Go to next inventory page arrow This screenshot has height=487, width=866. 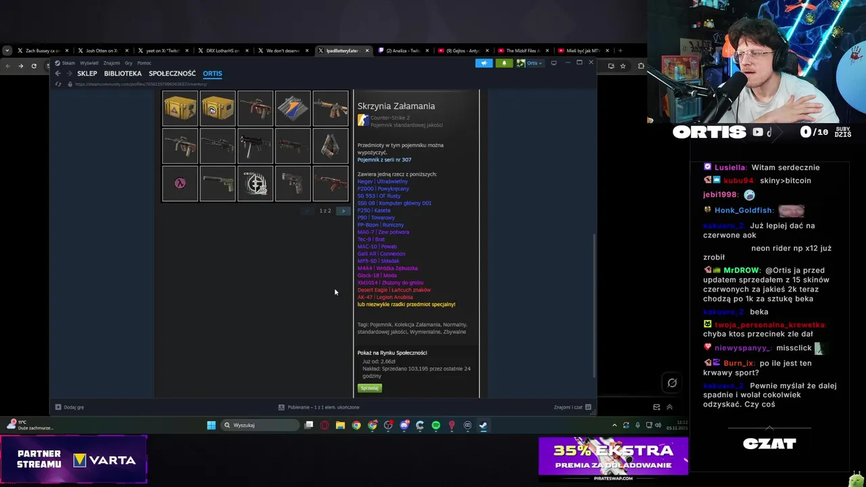[x=343, y=211]
